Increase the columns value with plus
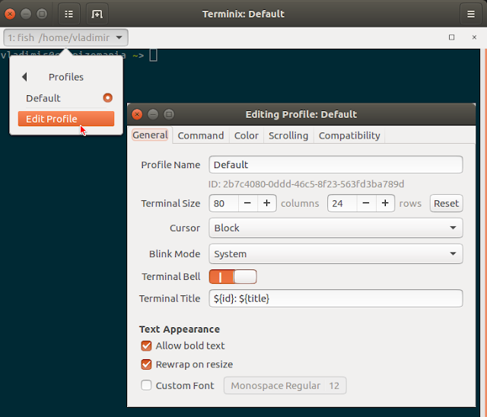Image resolution: width=487 pixels, height=417 pixels. 267,203
